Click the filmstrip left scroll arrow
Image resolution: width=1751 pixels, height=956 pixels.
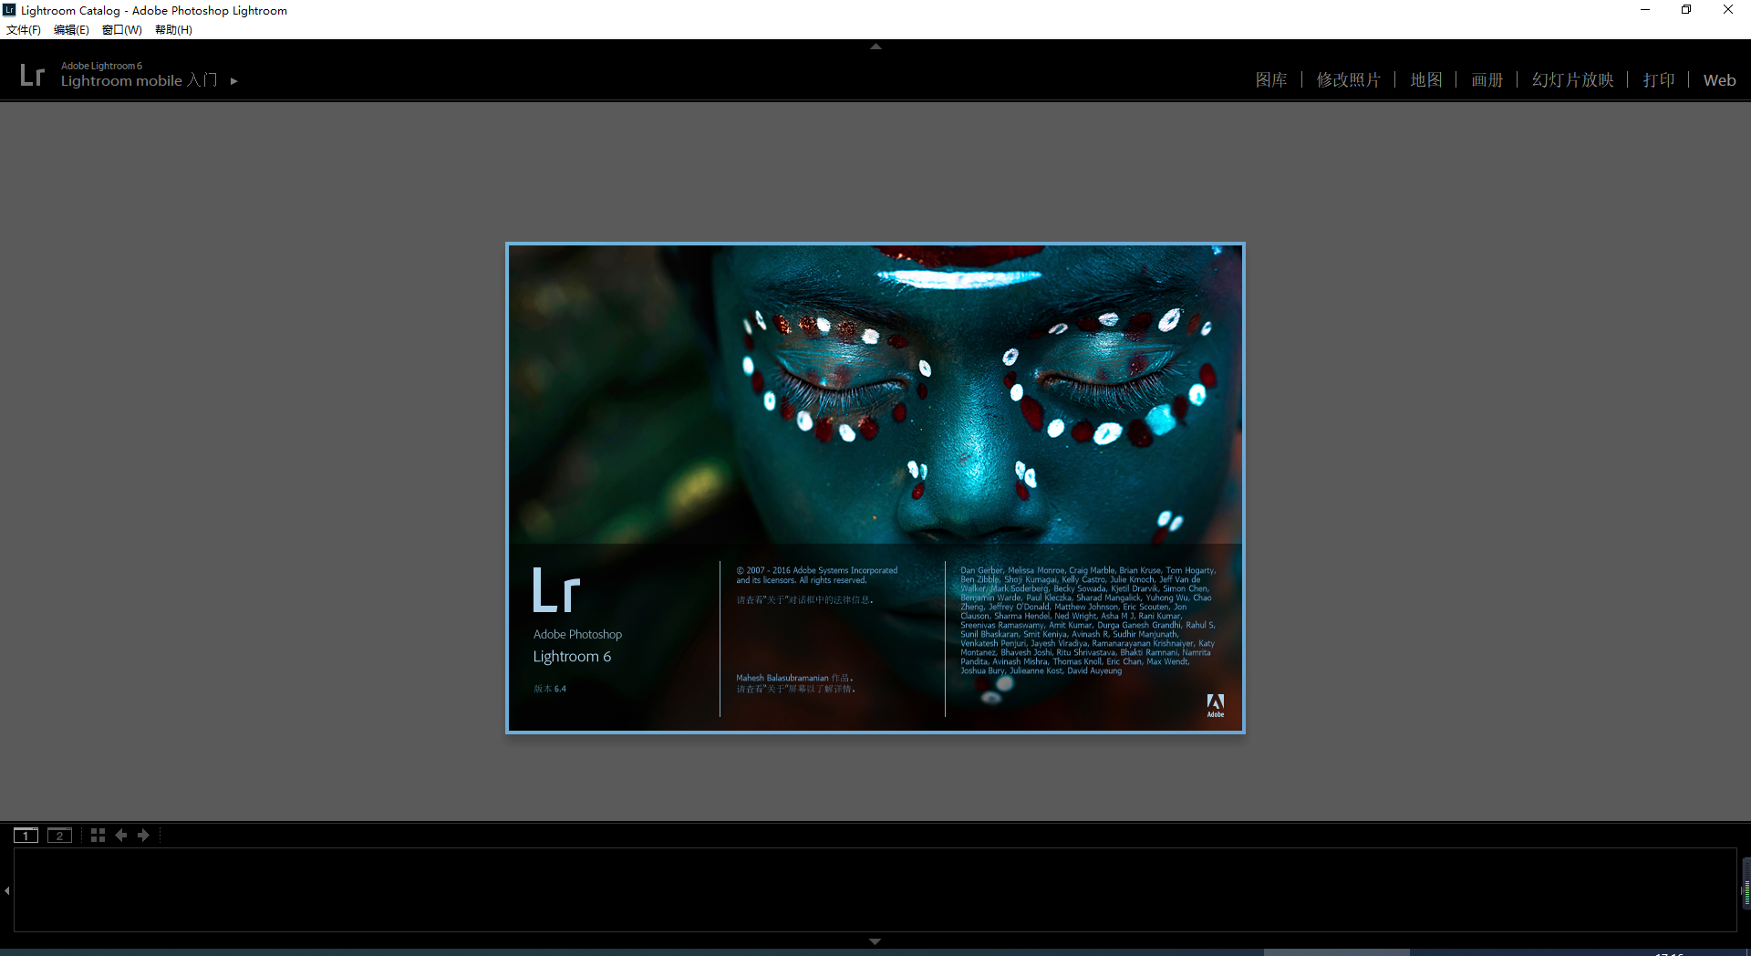pyautogui.click(x=7, y=890)
